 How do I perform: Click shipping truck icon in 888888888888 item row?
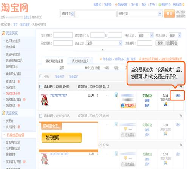165,163
